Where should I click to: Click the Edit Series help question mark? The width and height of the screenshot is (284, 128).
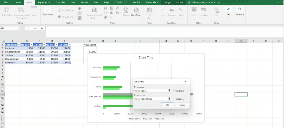(x=177, y=81)
